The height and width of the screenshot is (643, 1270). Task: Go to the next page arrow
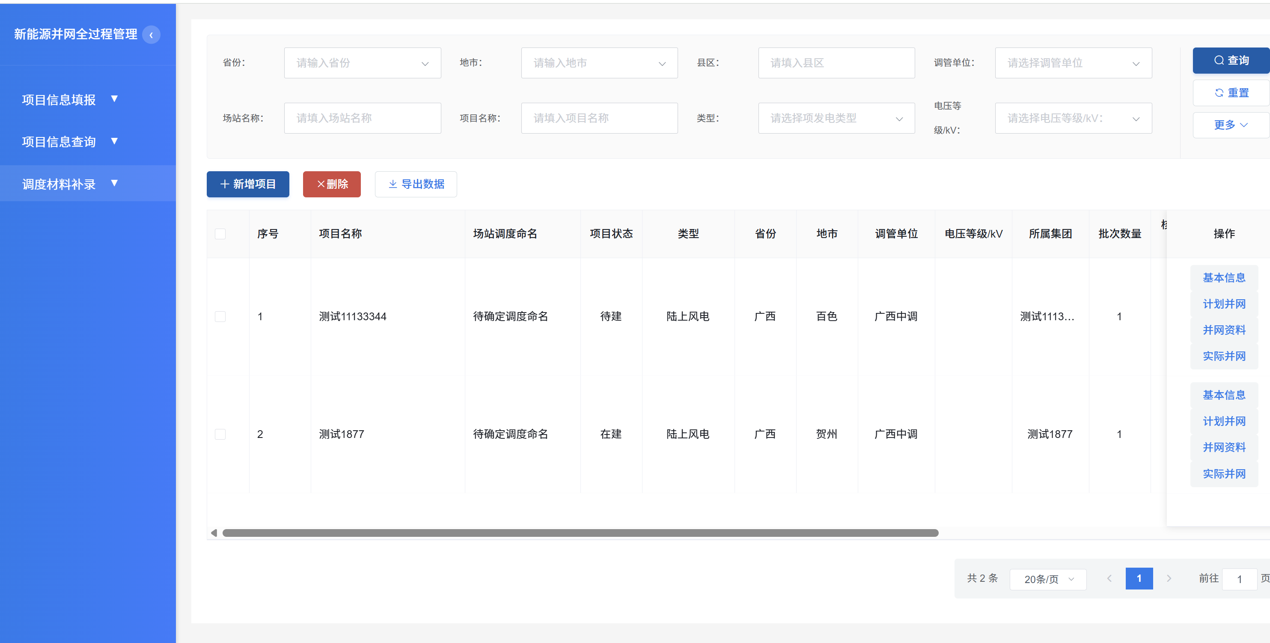click(1169, 578)
